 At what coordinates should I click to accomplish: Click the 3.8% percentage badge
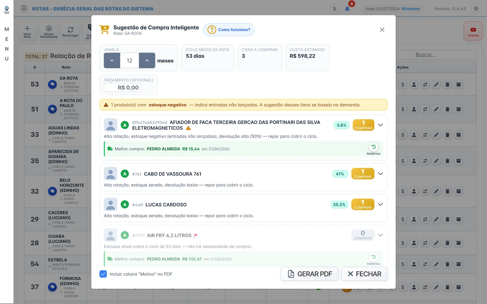tap(342, 125)
